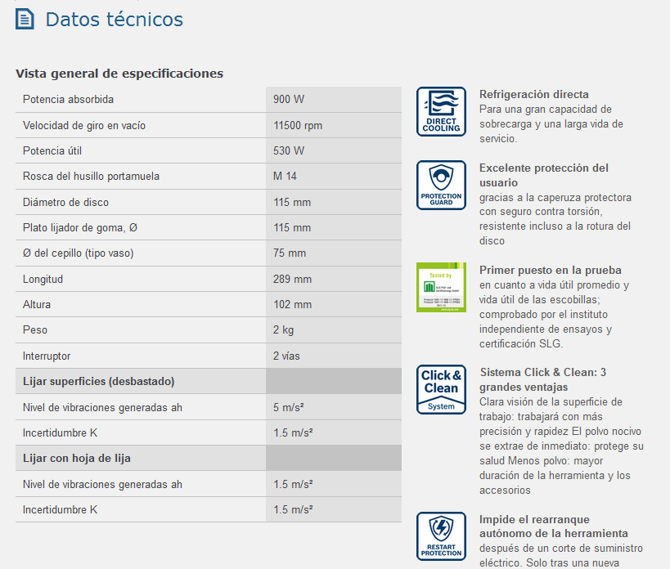This screenshot has width=670, height=569.
Task: Click the 2 kg weight value
Action: coord(283,330)
